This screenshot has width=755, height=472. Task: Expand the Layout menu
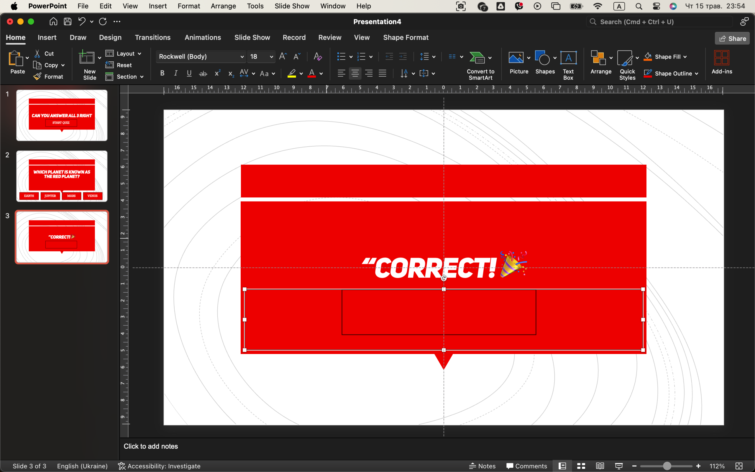pyautogui.click(x=123, y=54)
